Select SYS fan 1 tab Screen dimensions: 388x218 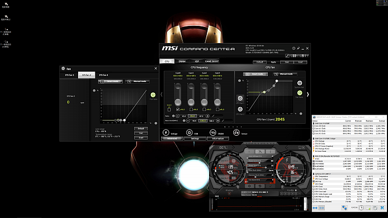pos(70,75)
